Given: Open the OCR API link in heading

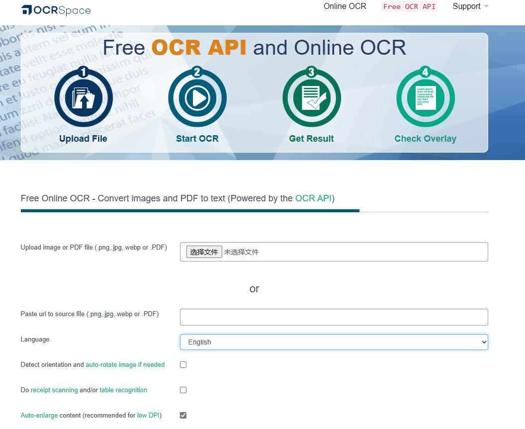Looking at the screenshot, I should [x=313, y=198].
